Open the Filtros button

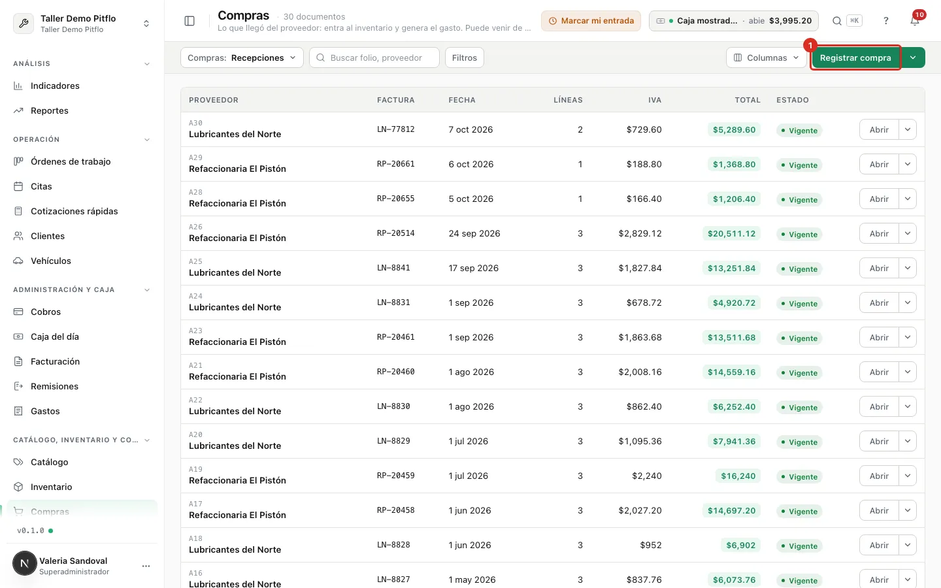[x=465, y=57]
